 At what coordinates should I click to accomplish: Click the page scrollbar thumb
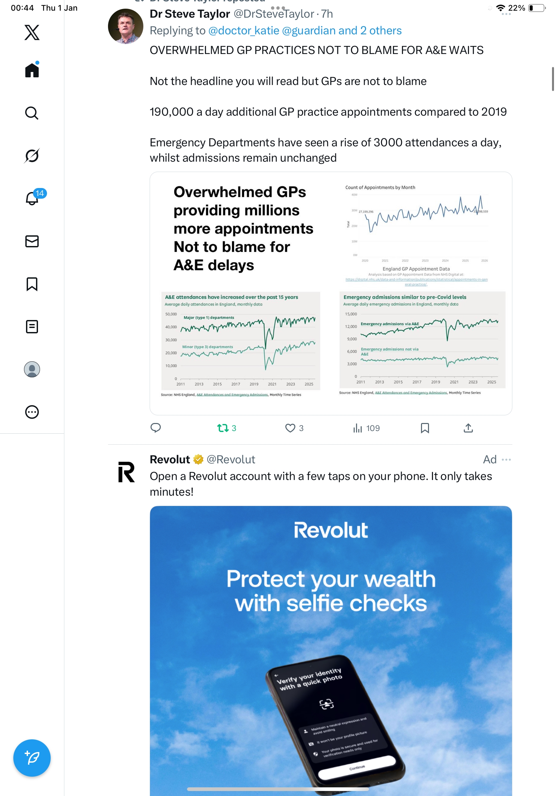pyautogui.click(x=553, y=79)
